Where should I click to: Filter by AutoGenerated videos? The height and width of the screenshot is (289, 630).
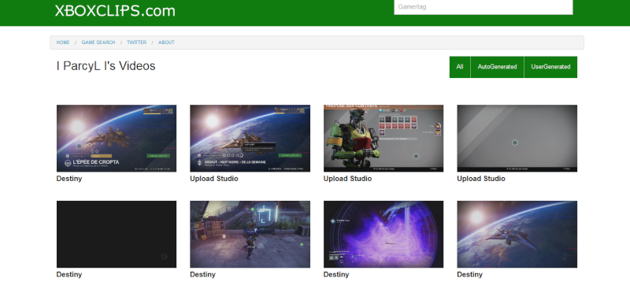point(498,67)
